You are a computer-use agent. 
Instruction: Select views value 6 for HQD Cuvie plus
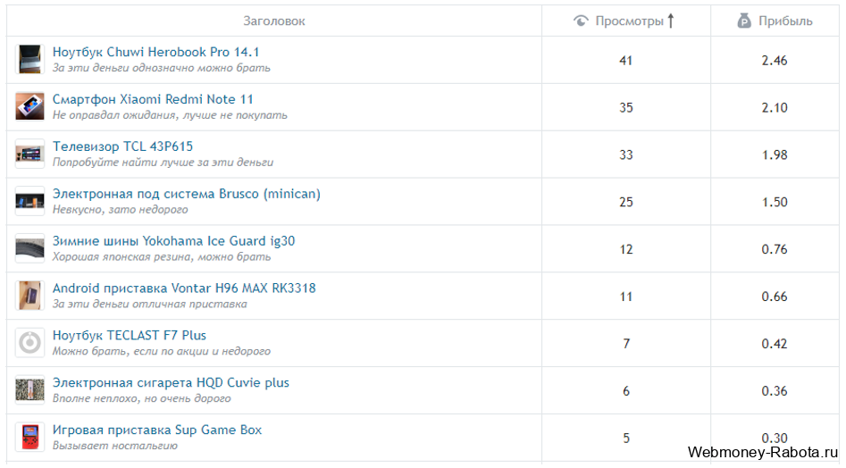pos(626,391)
